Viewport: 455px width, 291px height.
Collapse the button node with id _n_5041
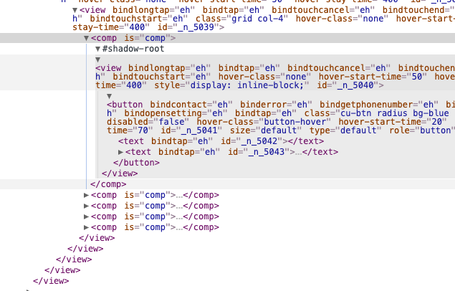(x=109, y=96)
